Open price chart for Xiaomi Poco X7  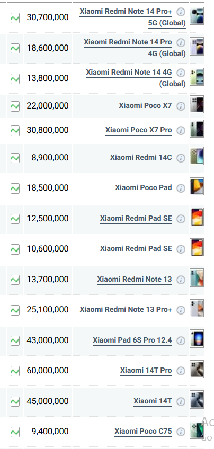pos(15,106)
